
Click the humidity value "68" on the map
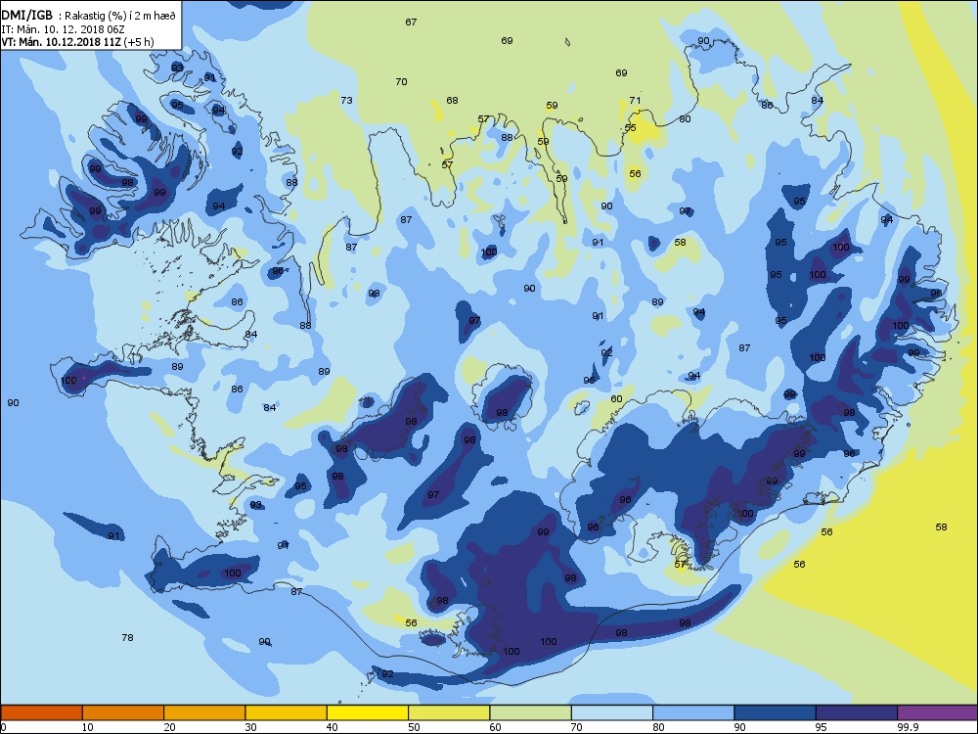click(452, 100)
